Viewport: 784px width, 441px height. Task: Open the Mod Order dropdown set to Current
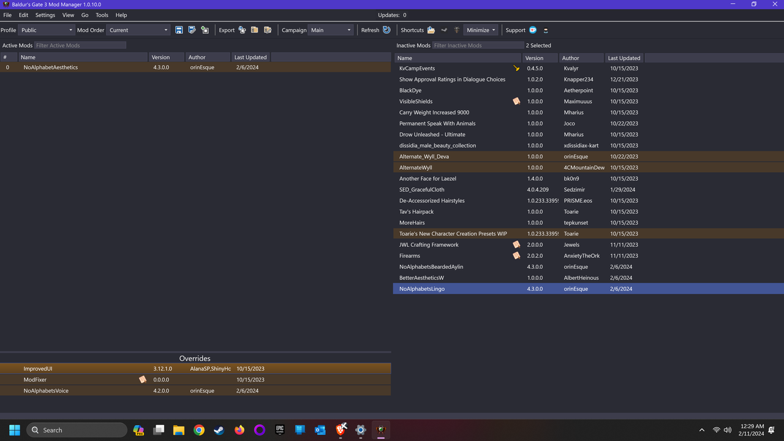click(138, 29)
